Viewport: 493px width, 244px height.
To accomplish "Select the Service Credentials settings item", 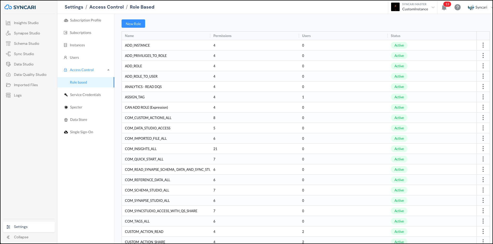I will (85, 94).
